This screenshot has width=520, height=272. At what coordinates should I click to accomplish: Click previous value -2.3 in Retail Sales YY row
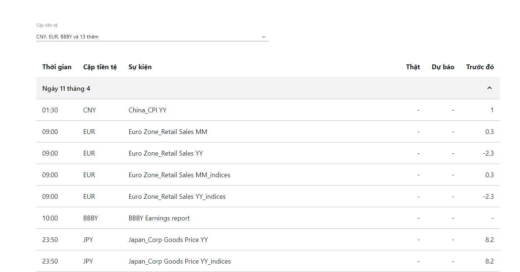tap(488, 153)
